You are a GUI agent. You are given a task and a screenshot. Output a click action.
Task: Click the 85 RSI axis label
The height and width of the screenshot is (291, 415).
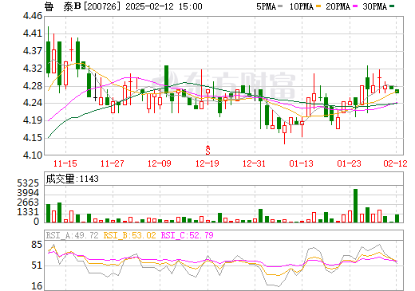click(x=37, y=245)
